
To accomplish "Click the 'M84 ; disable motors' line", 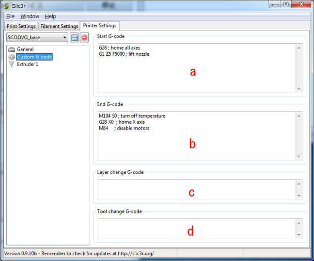I will pyautogui.click(x=124, y=128).
